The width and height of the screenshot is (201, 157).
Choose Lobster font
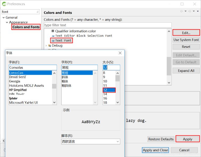[x=30, y=98]
